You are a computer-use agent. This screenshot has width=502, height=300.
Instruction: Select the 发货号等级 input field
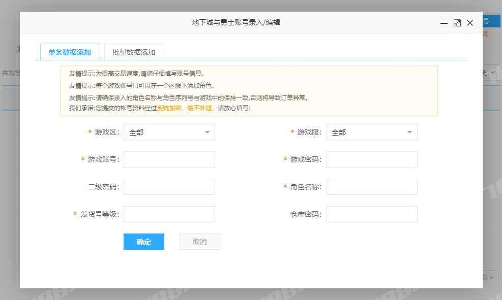[x=169, y=214]
